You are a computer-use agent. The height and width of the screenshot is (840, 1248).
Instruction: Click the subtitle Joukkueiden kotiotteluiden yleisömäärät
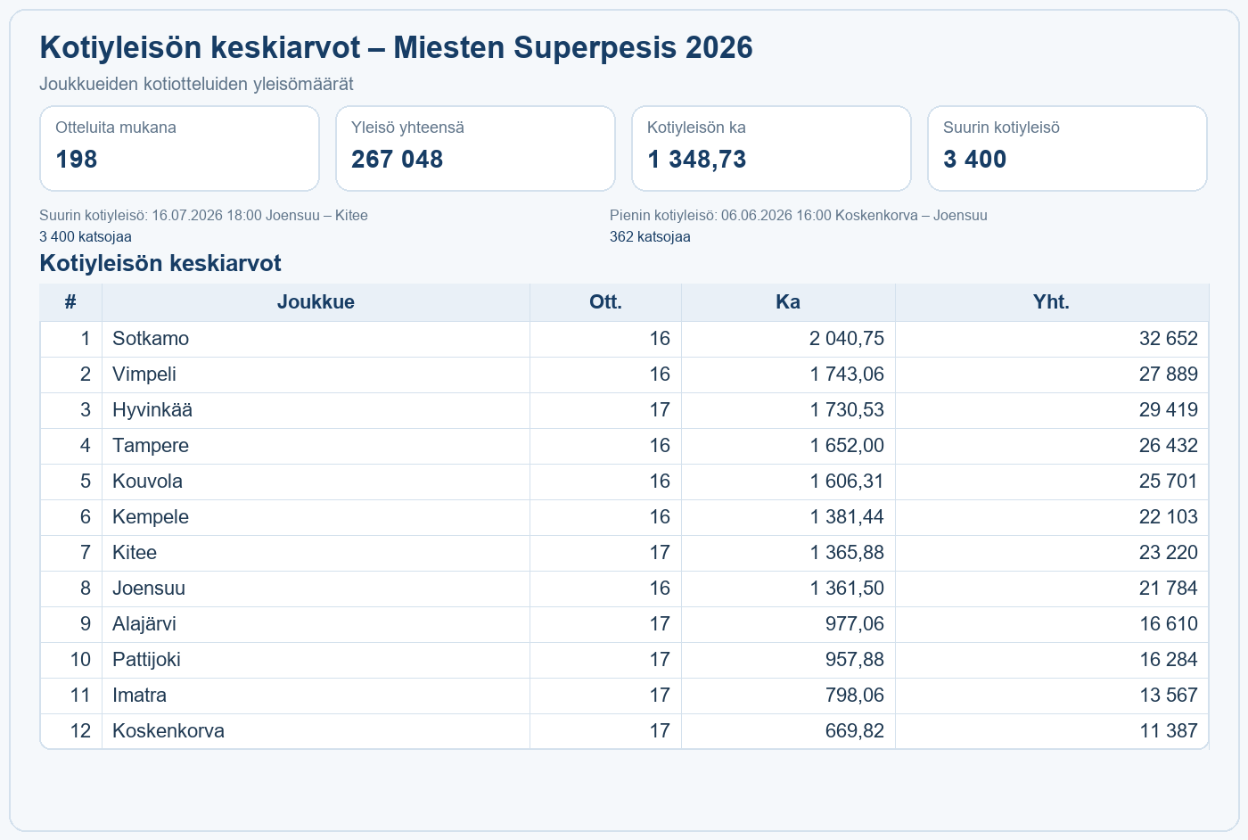coord(196,84)
